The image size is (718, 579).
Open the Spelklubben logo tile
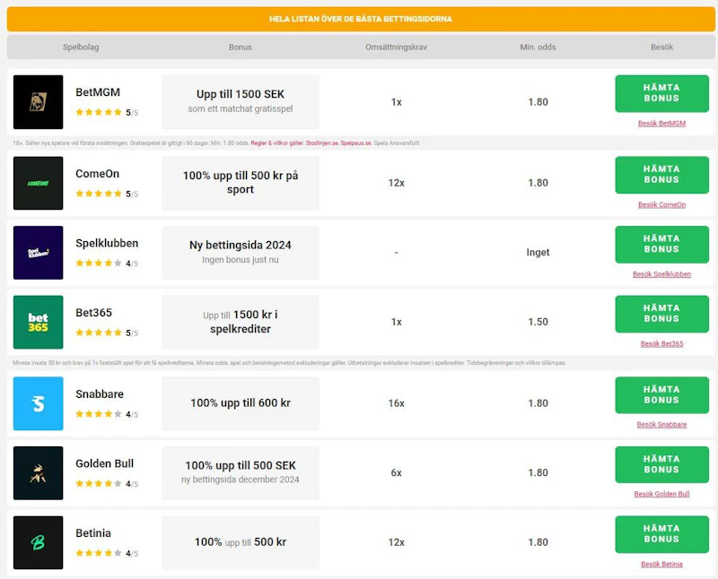coord(38,253)
